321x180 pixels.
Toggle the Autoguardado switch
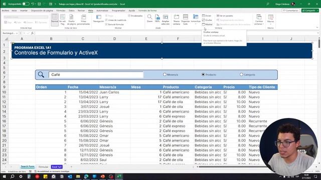26,4
